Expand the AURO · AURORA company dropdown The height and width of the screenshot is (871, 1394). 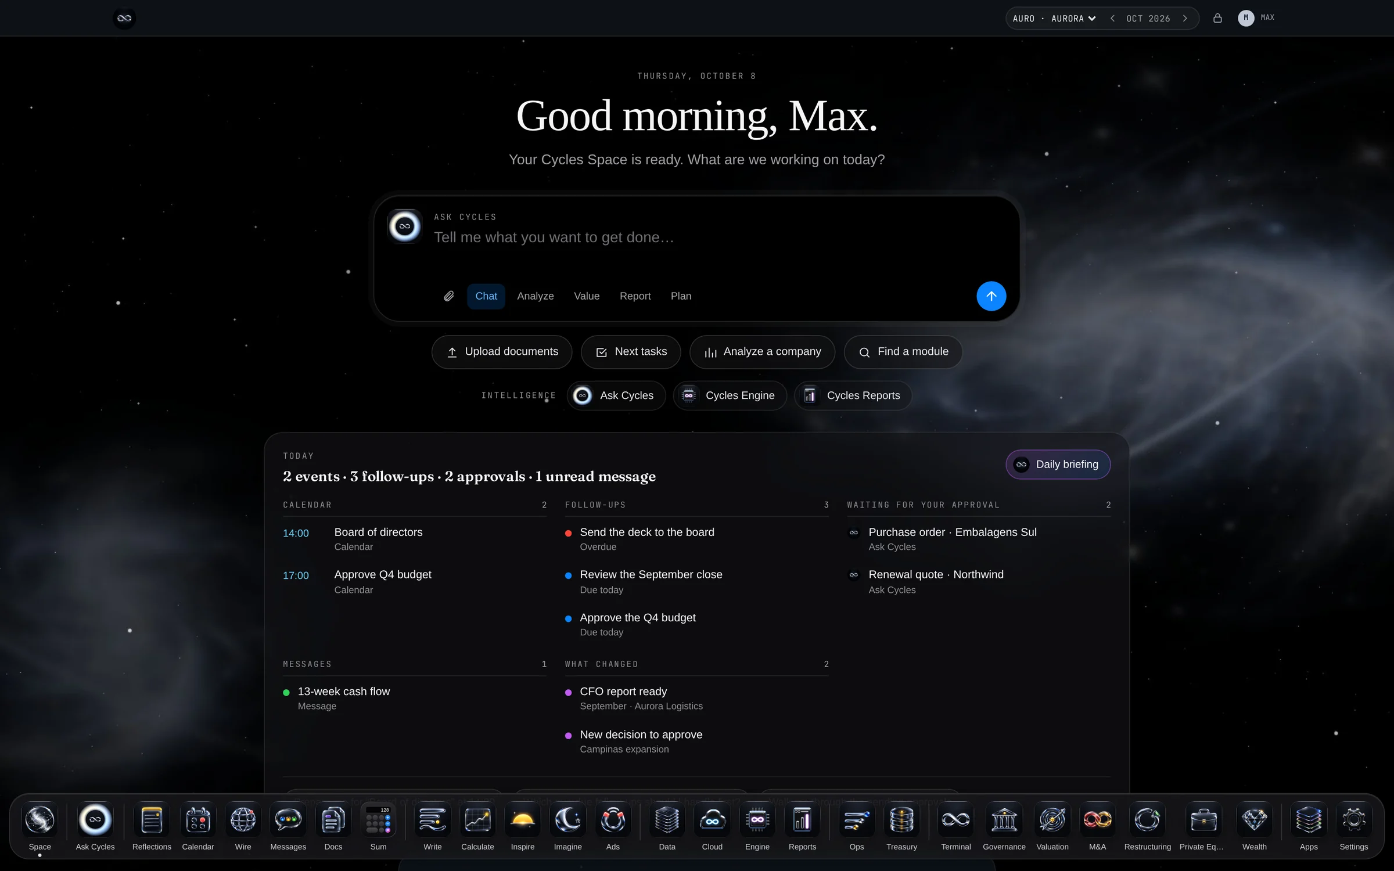click(x=1054, y=19)
